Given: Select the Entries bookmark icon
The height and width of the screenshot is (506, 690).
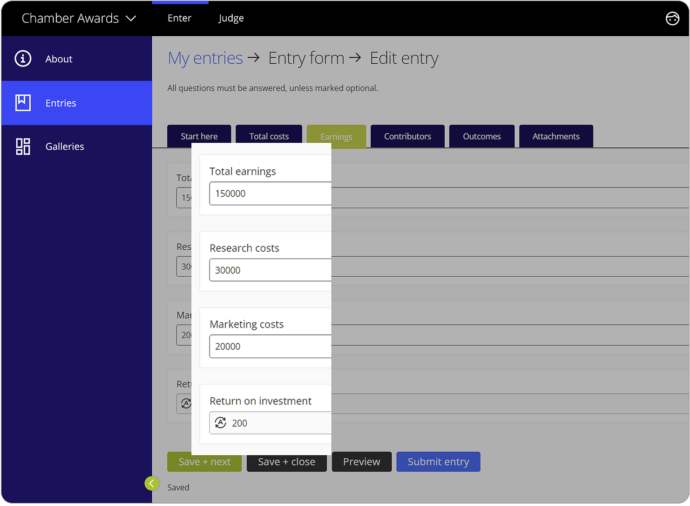Looking at the screenshot, I should 22,103.
